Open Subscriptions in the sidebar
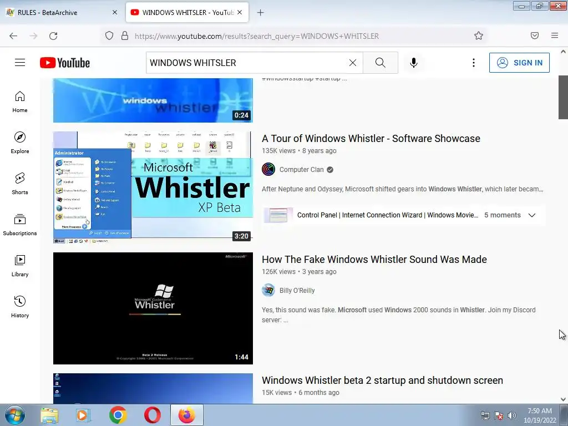The image size is (568, 426). (x=20, y=225)
